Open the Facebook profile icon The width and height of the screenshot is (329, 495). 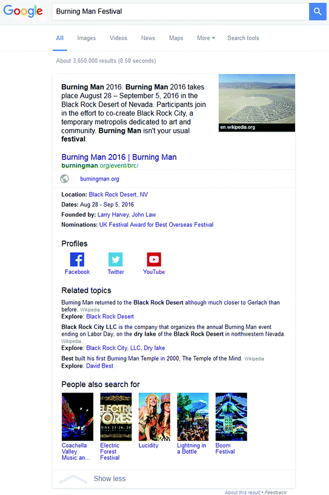[x=77, y=259]
